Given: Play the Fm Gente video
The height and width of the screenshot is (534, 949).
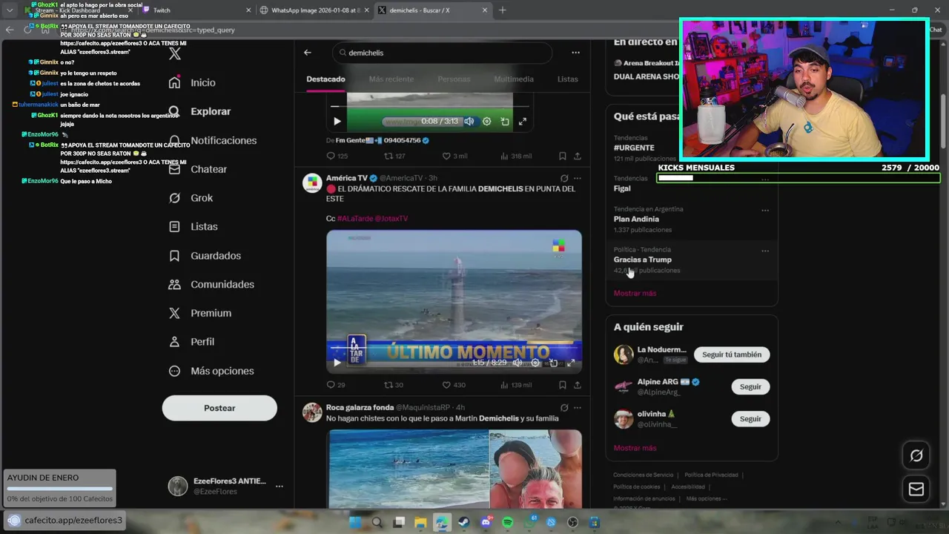Looking at the screenshot, I should (x=337, y=122).
